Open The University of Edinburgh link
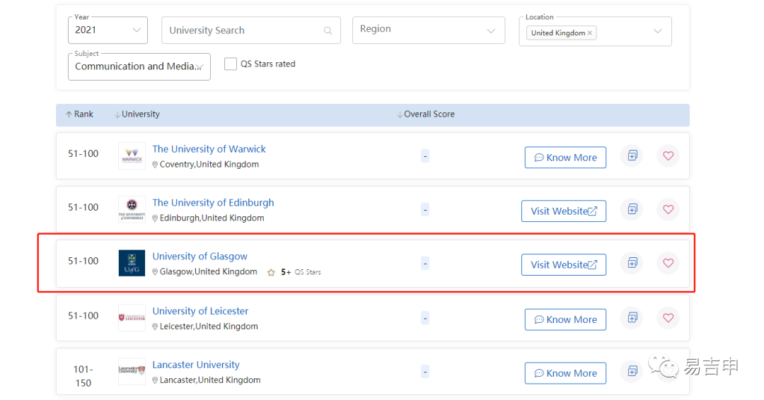This screenshot has height=400, width=764. pos(213,202)
